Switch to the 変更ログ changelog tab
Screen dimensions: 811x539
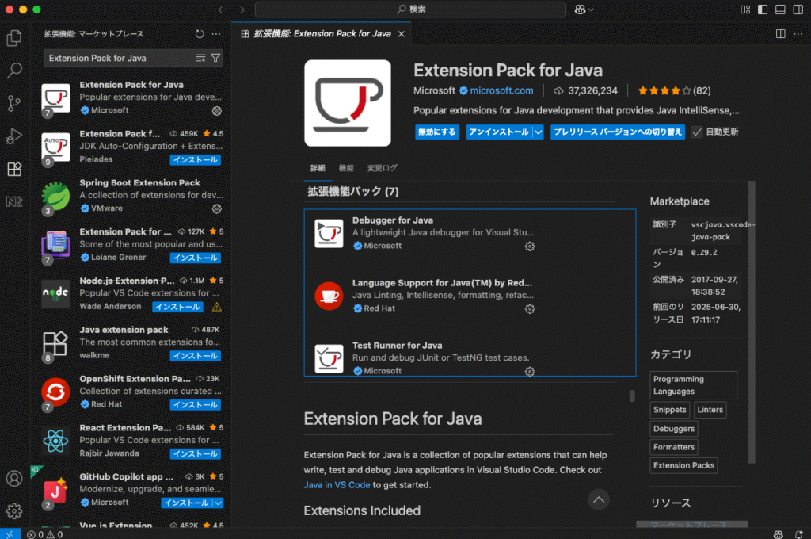pyautogui.click(x=383, y=168)
